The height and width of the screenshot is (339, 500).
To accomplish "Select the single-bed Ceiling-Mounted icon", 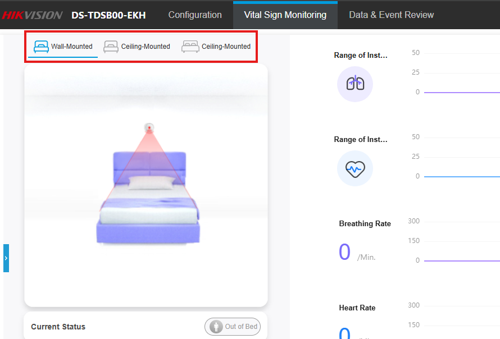I will pyautogui.click(x=111, y=47).
